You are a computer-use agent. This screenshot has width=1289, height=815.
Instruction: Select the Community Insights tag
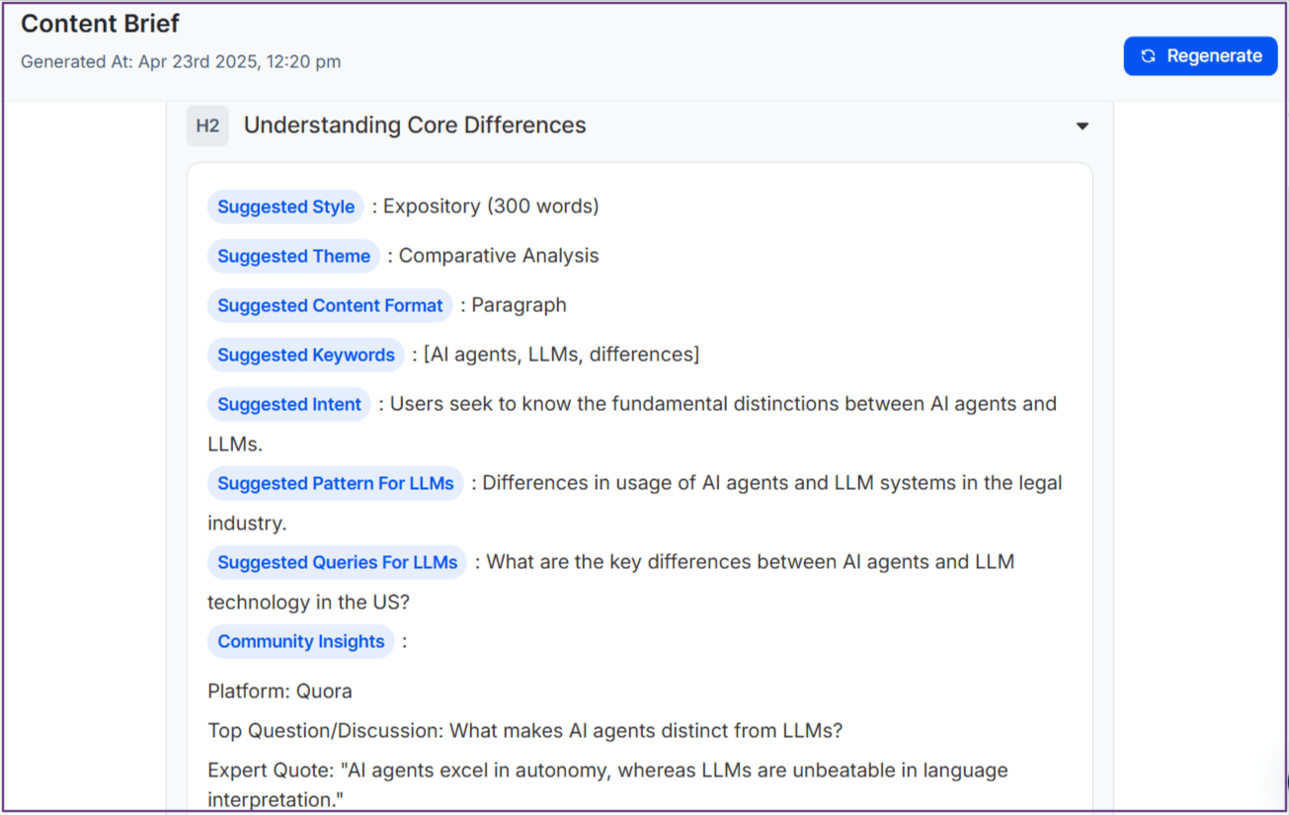pos(300,641)
